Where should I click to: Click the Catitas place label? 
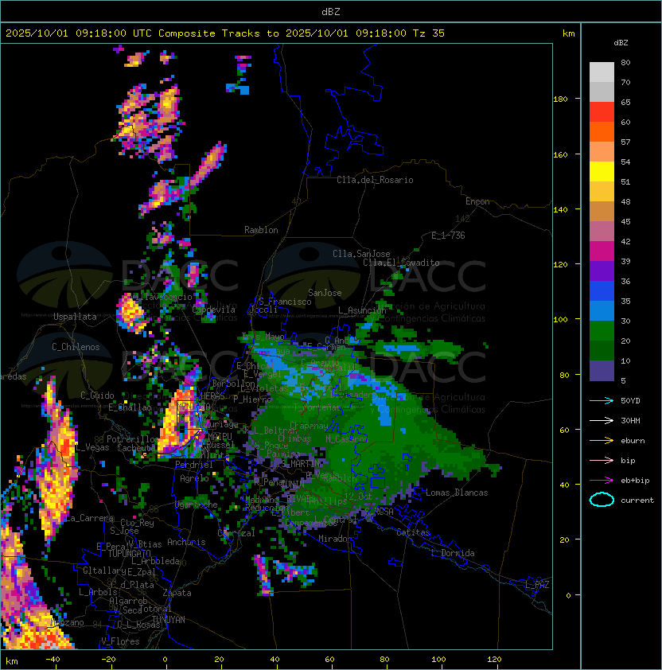click(x=413, y=532)
